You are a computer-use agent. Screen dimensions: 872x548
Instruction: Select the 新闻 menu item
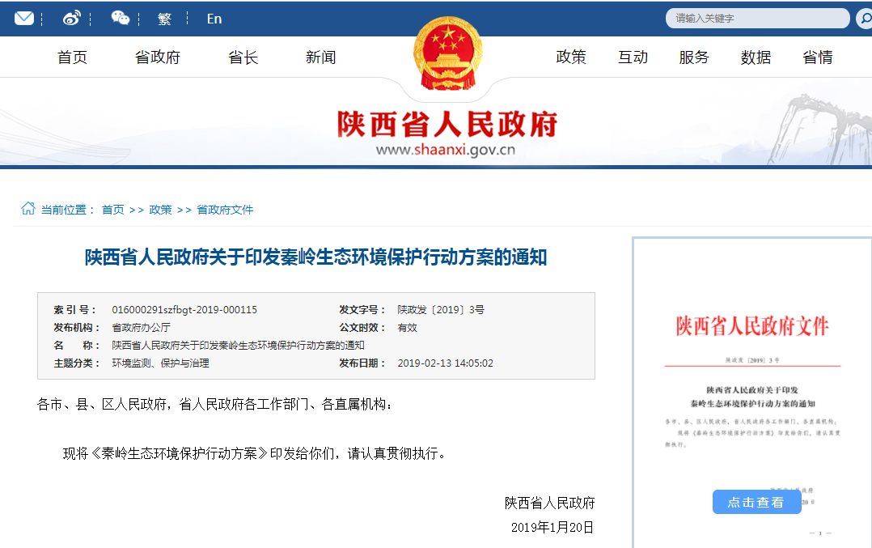[x=320, y=57]
